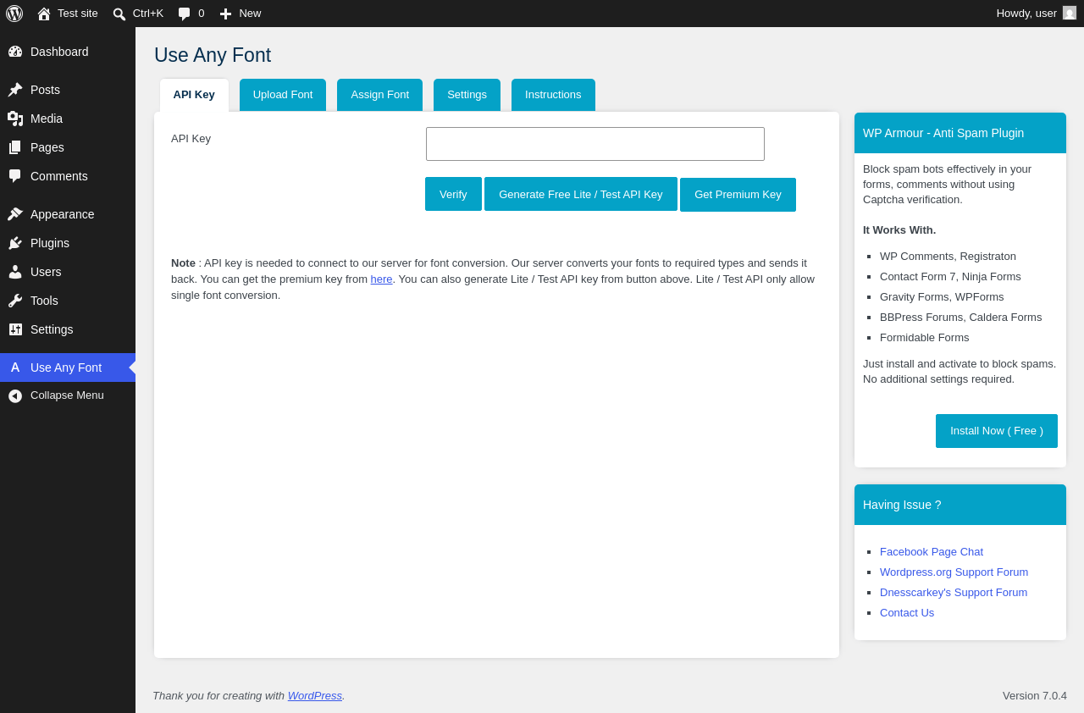Open the Plugins menu
Viewport: 1084px width, 713px height.
coord(68,243)
